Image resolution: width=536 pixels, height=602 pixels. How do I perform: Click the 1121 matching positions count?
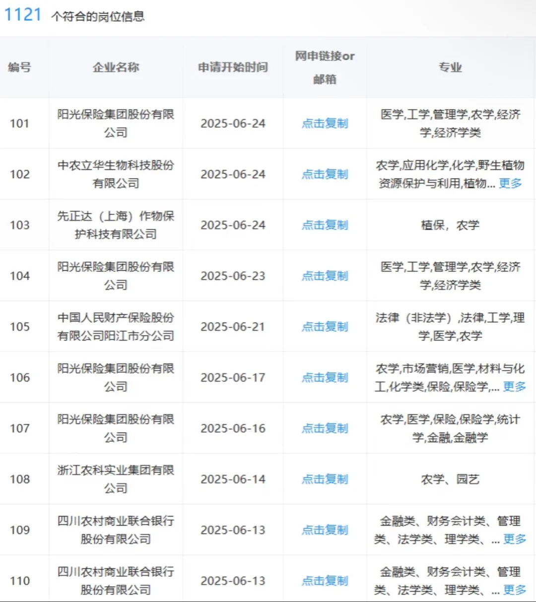click(x=23, y=14)
